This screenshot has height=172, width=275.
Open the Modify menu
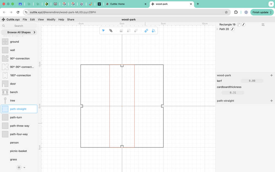coord(51,20)
